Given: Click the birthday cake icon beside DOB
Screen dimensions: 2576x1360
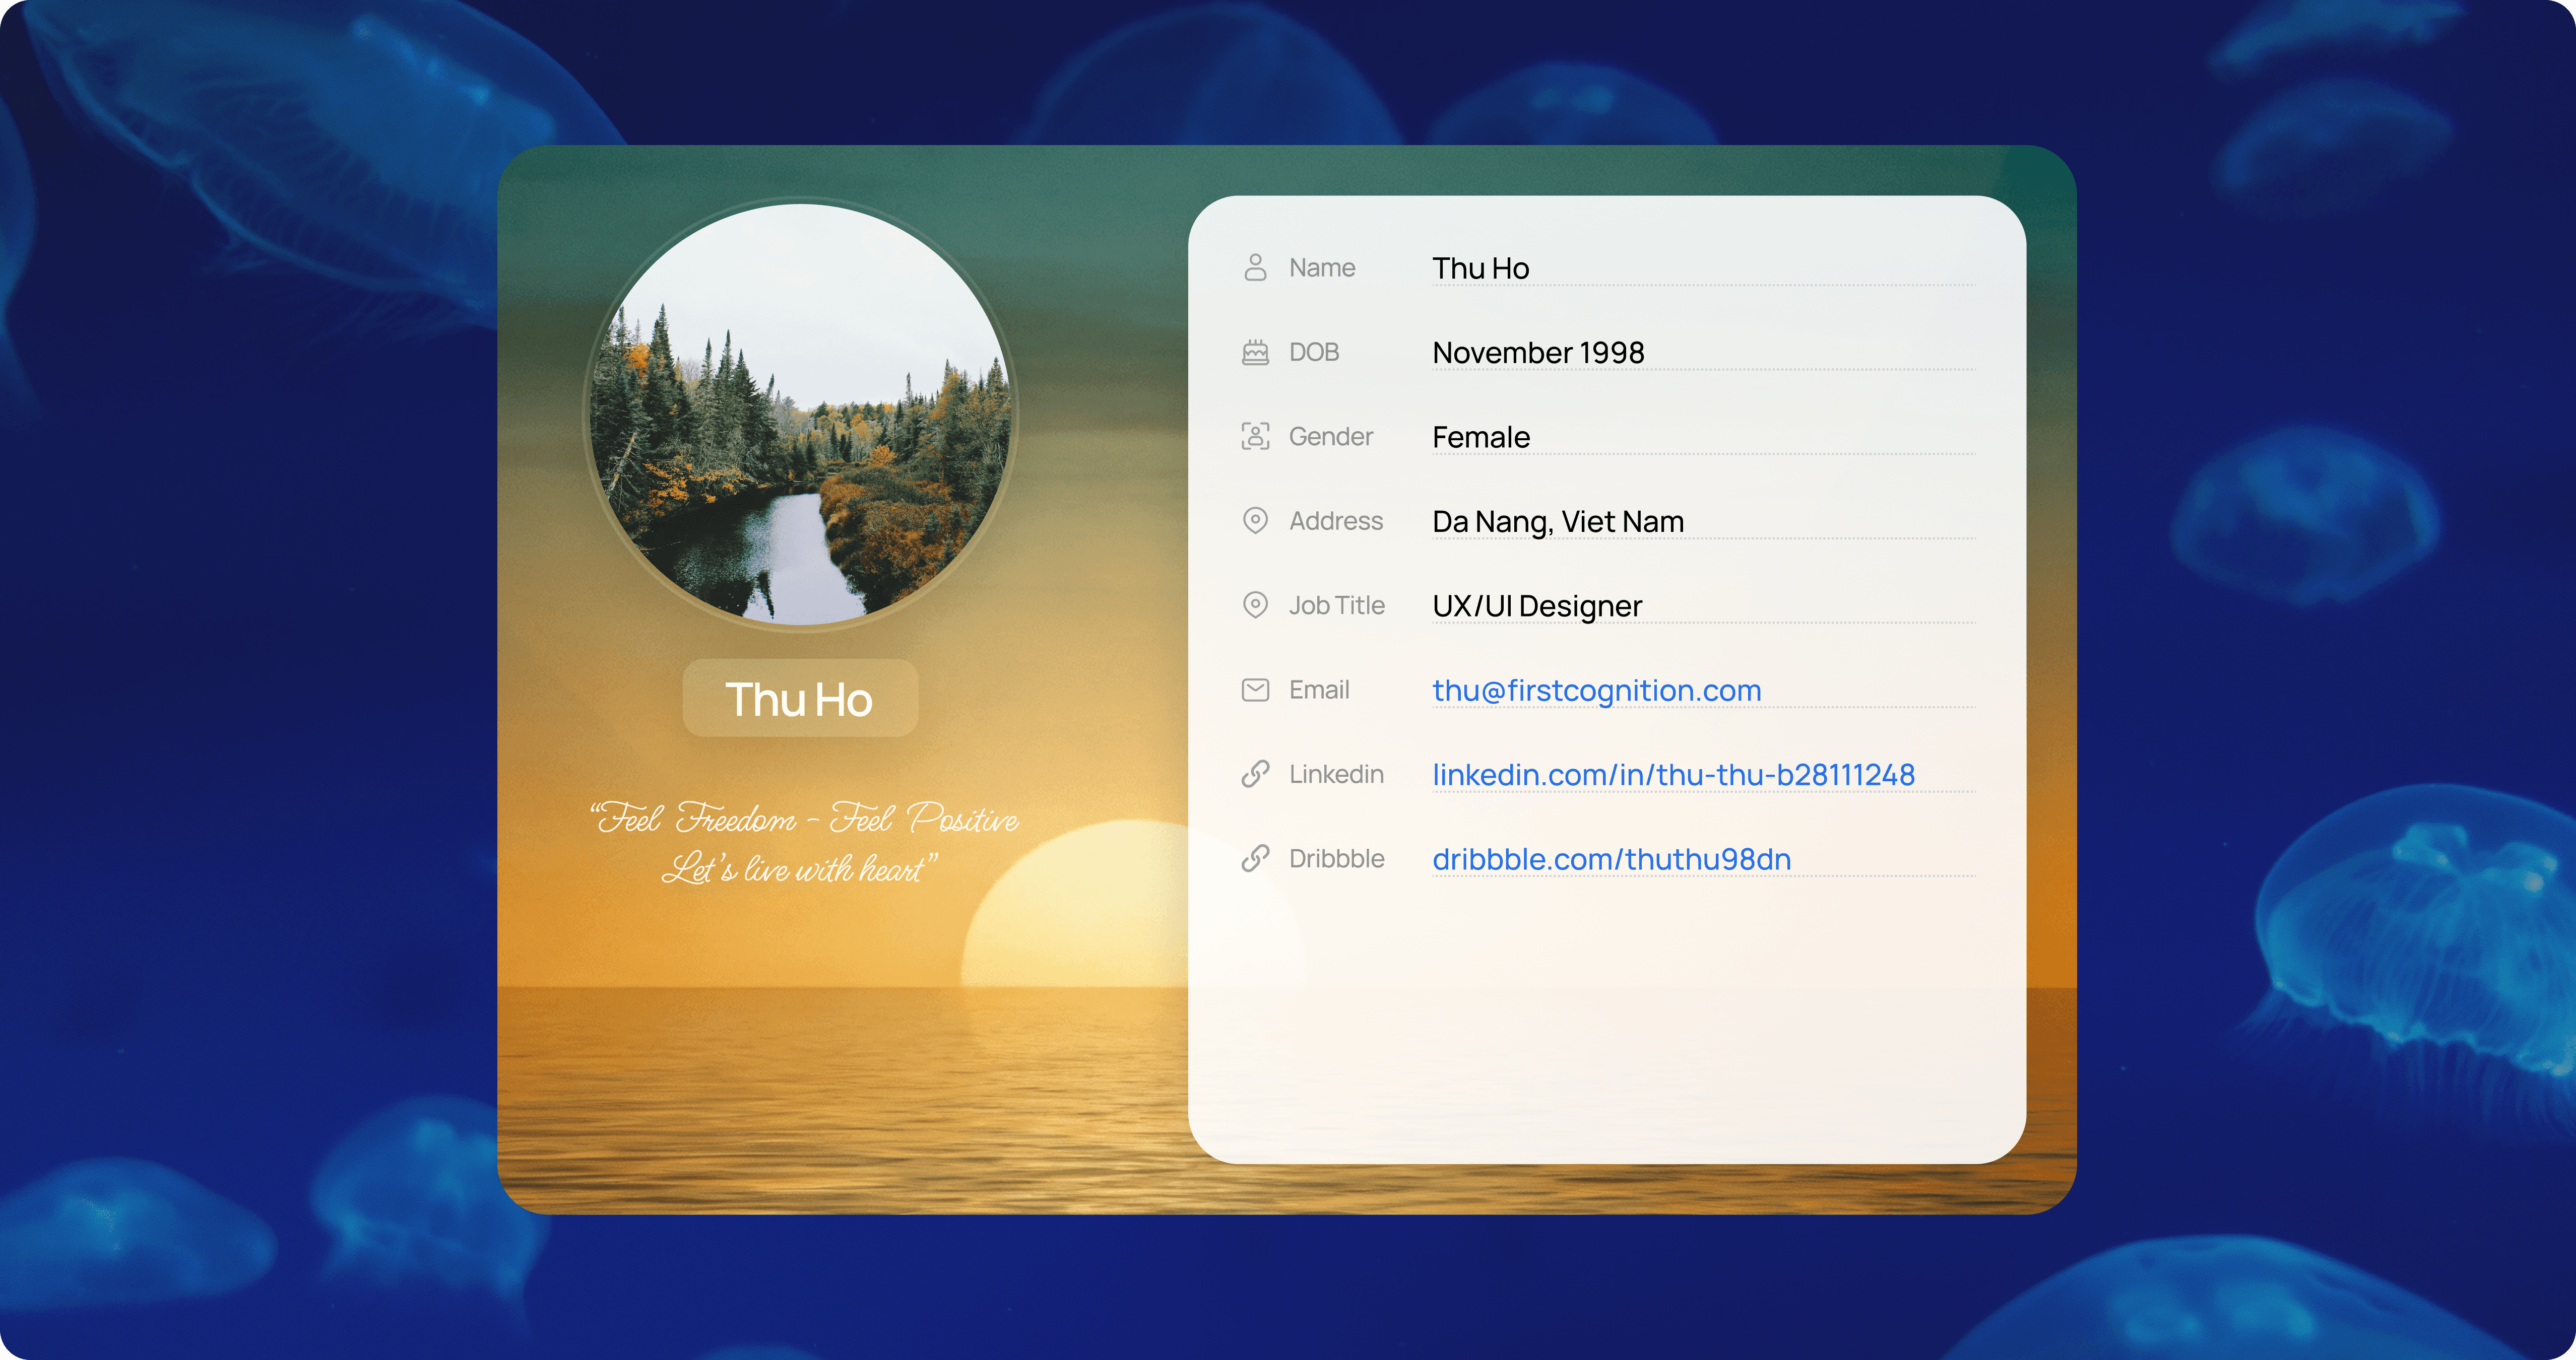Looking at the screenshot, I should pos(1255,353).
